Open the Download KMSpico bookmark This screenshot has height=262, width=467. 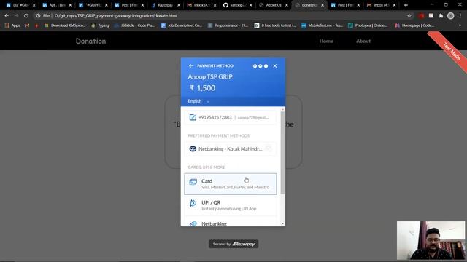(65, 25)
